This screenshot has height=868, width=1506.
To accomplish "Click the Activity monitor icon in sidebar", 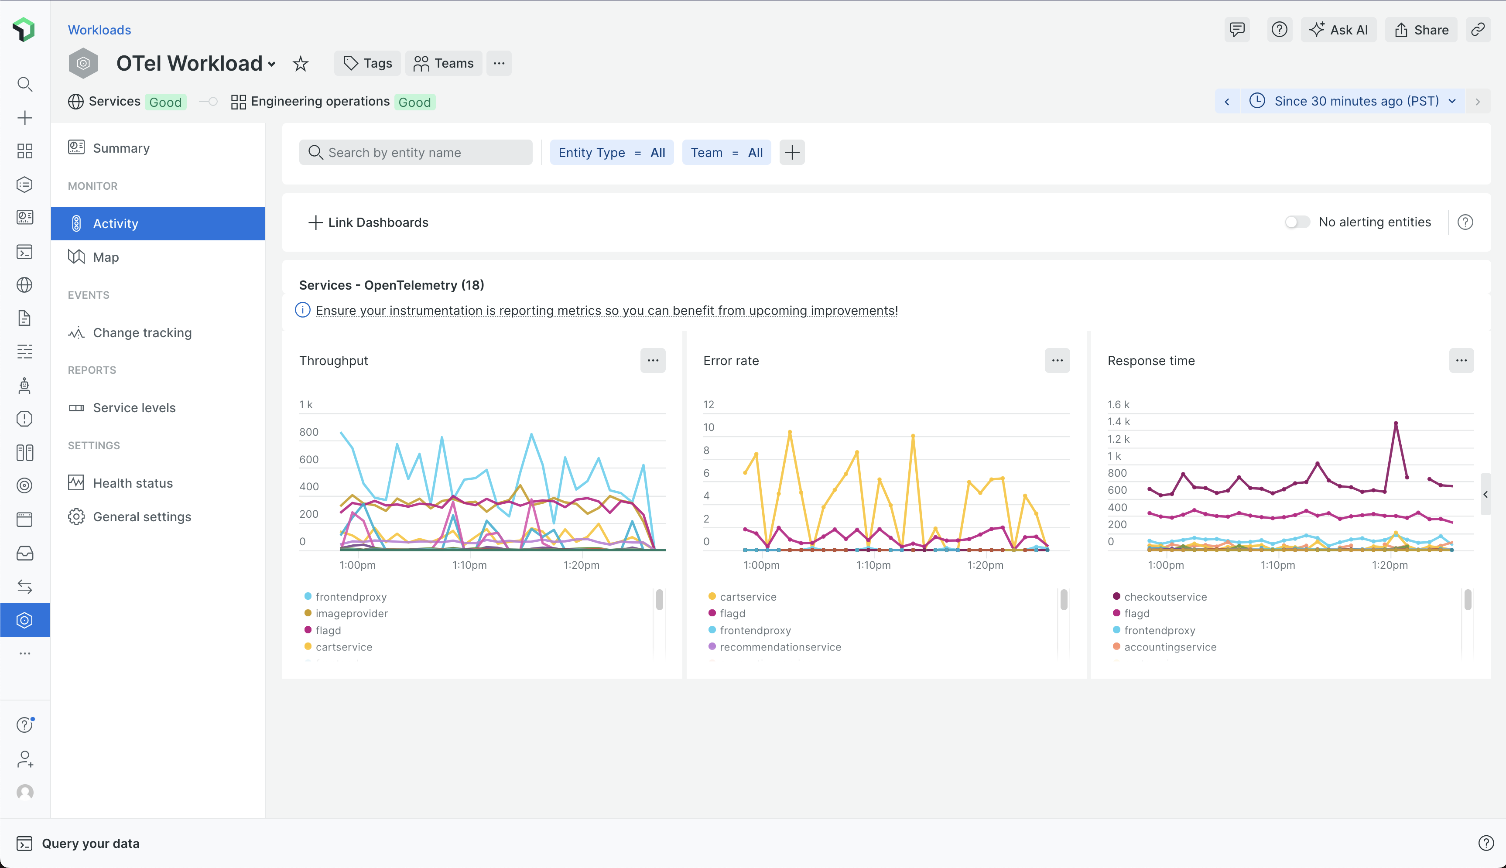I will 76,223.
